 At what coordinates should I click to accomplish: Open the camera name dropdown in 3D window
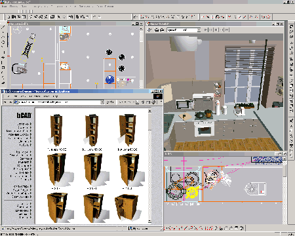pos(199,29)
